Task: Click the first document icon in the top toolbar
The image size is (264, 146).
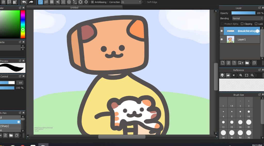Action: (3, 2)
